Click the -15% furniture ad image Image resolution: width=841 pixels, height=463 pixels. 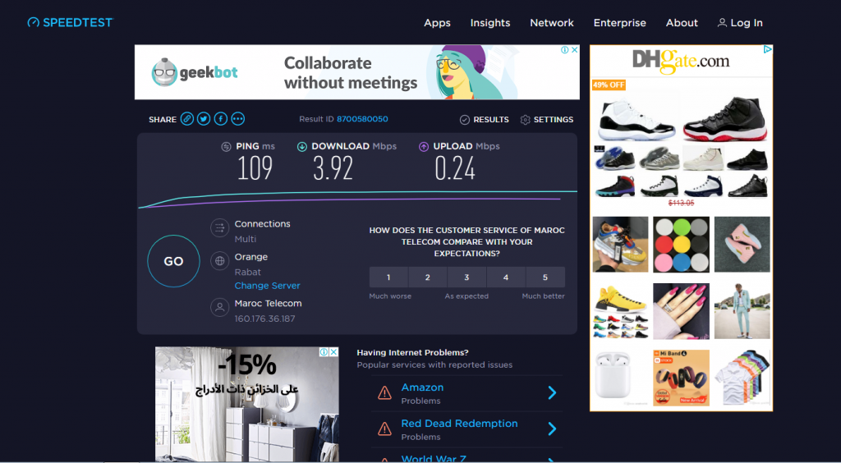point(246,405)
